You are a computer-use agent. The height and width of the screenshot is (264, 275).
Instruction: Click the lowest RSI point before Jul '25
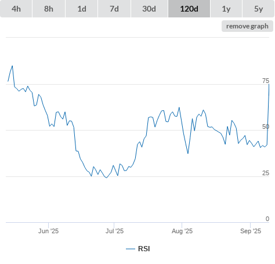tap(106, 178)
